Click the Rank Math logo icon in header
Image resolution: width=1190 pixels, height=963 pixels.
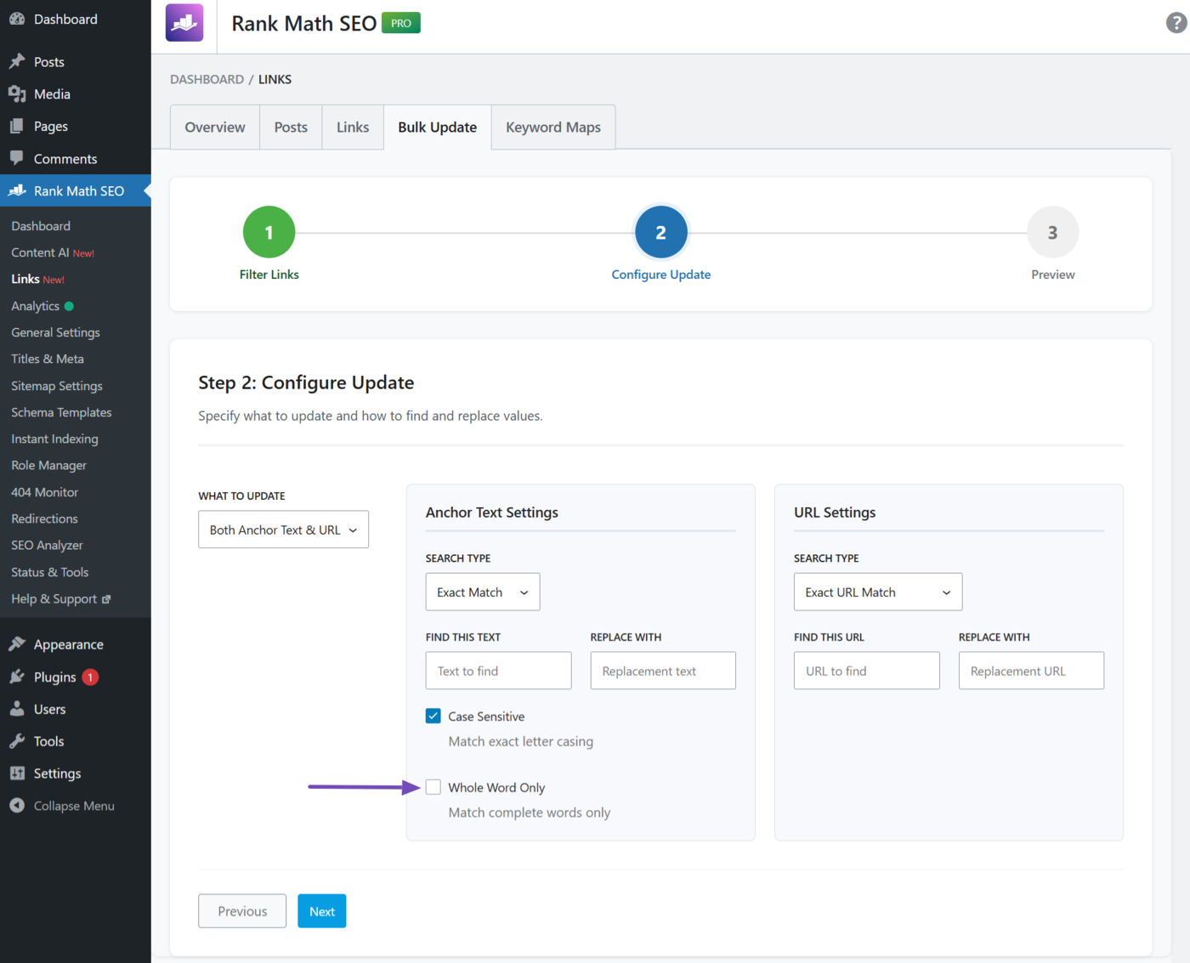click(x=184, y=23)
